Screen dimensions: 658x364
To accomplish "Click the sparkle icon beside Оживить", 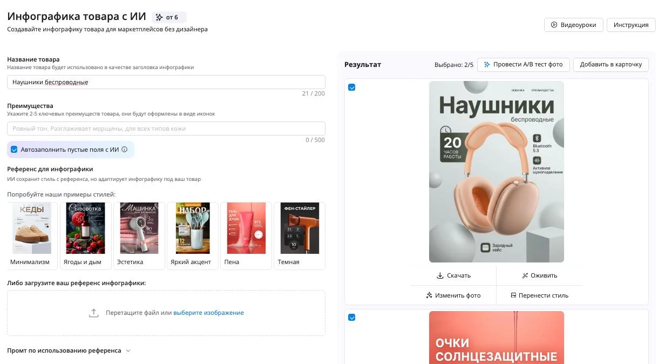I will [525, 275].
